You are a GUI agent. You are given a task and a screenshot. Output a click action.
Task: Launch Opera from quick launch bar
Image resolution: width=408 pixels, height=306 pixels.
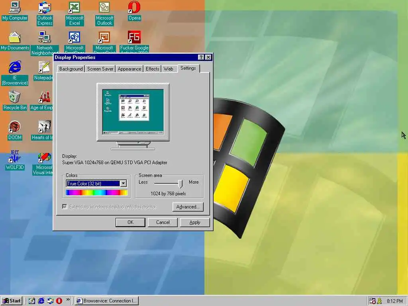click(x=59, y=301)
